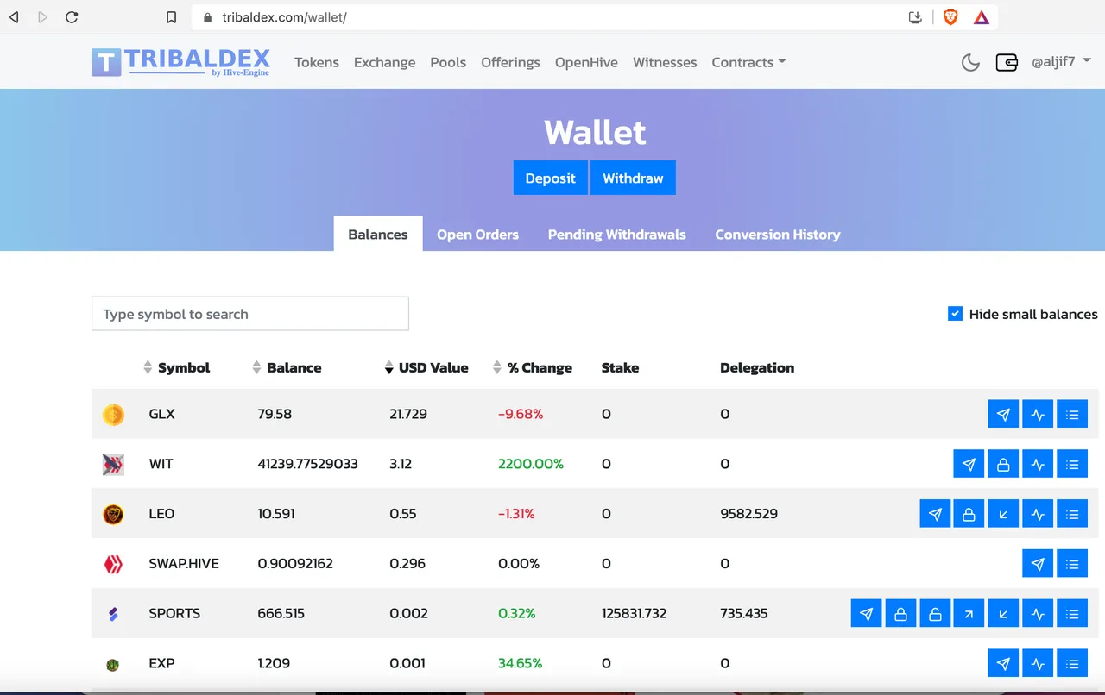Undelegate LEO with down-left arrow icon

(x=1003, y=514)
